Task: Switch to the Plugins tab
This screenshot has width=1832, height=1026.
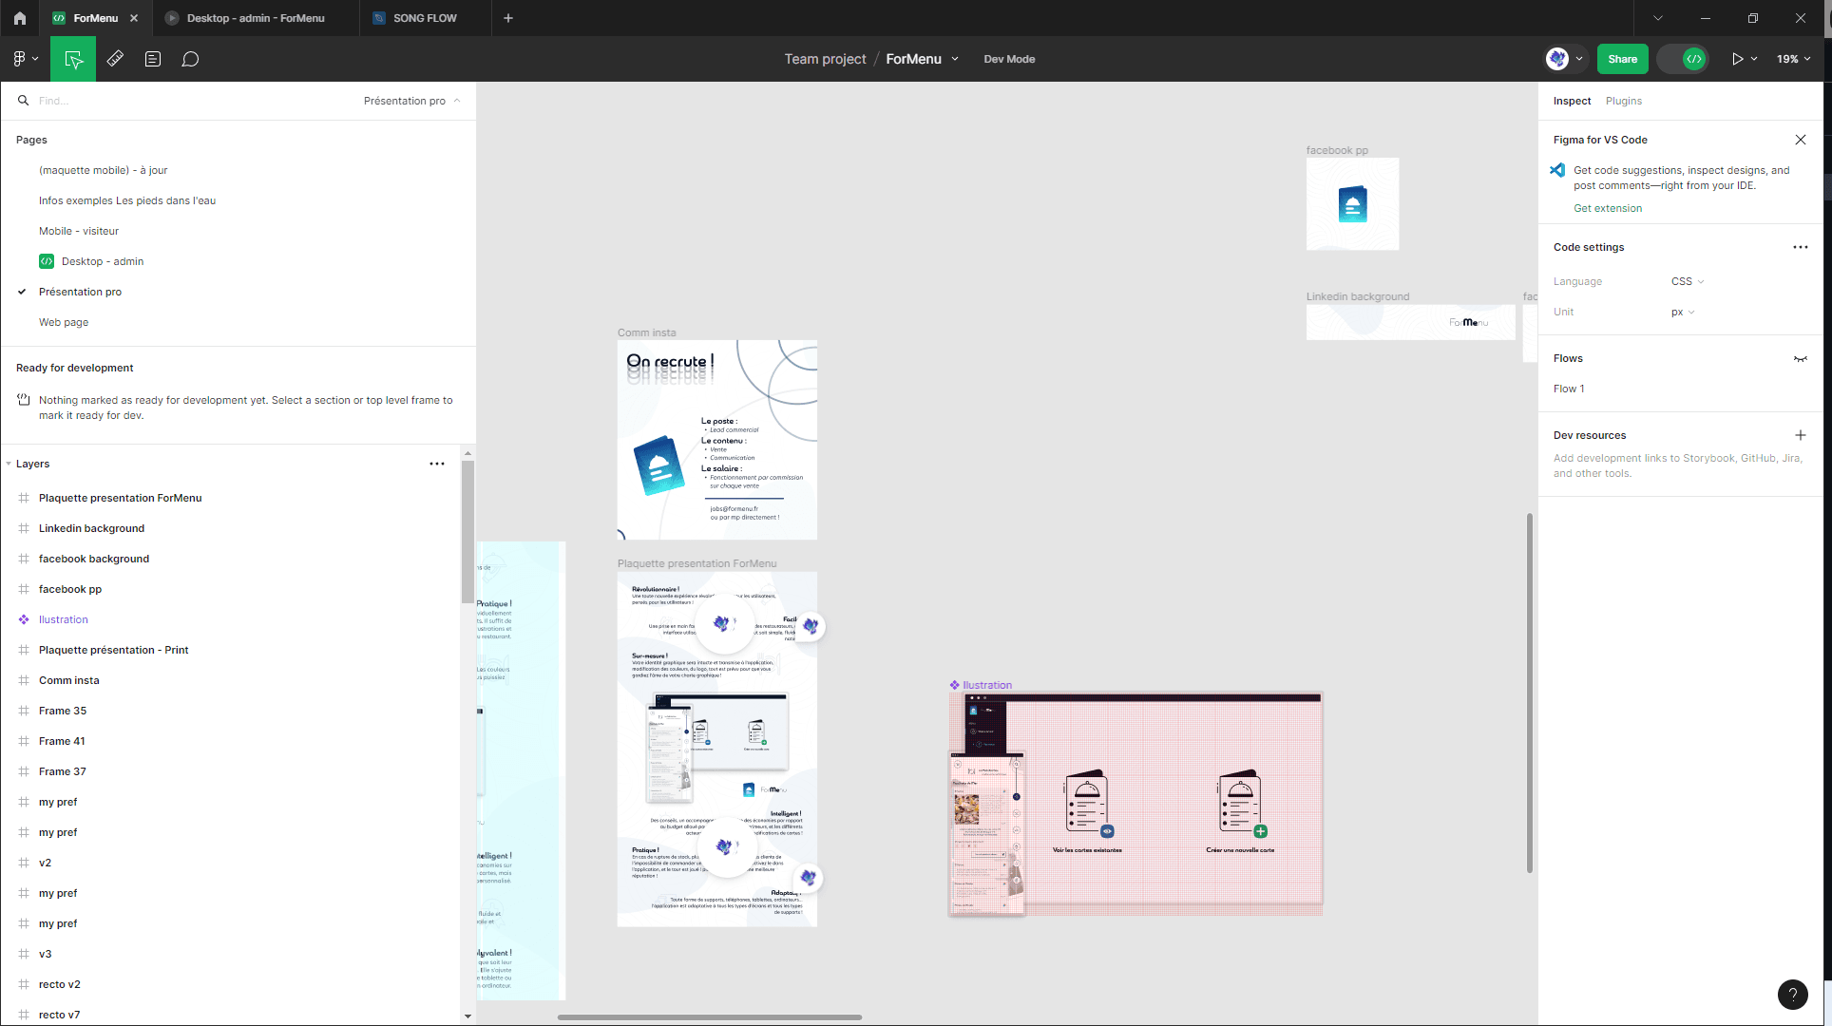Action: [1623, 101]
